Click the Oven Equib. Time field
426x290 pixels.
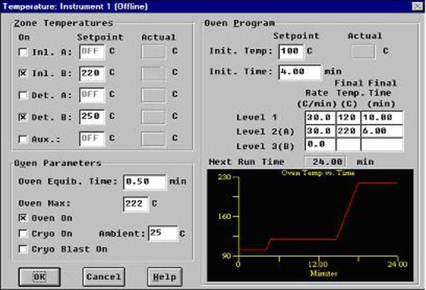[x=144, y=182]
